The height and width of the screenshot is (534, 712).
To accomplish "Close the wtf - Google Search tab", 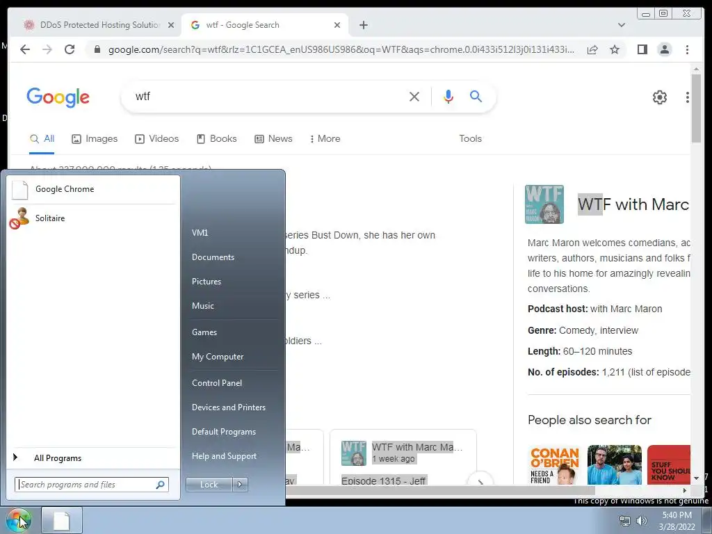I will click(x=337, y=25).
